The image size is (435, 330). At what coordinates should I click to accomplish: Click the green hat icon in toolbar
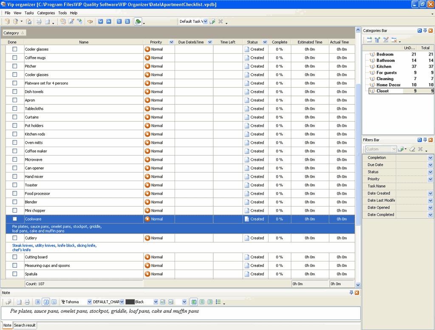click(x=138, y=22)
